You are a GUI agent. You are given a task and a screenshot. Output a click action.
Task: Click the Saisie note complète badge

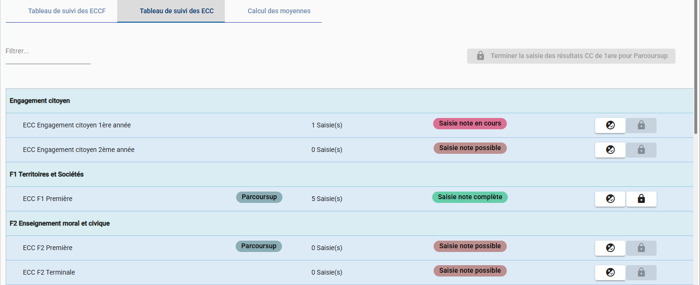[x=470, y=197]
